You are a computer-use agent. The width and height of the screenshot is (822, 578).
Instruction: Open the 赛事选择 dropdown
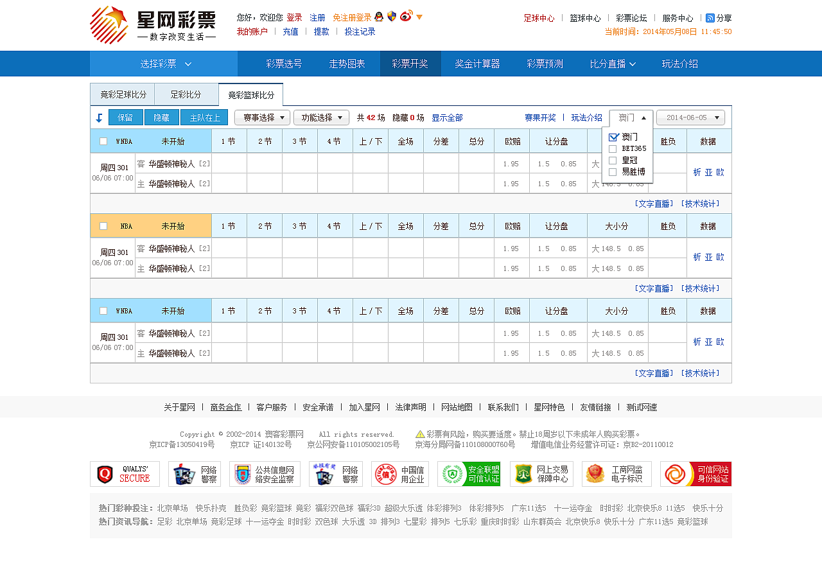pyautogui.click(x=262, y=118)
